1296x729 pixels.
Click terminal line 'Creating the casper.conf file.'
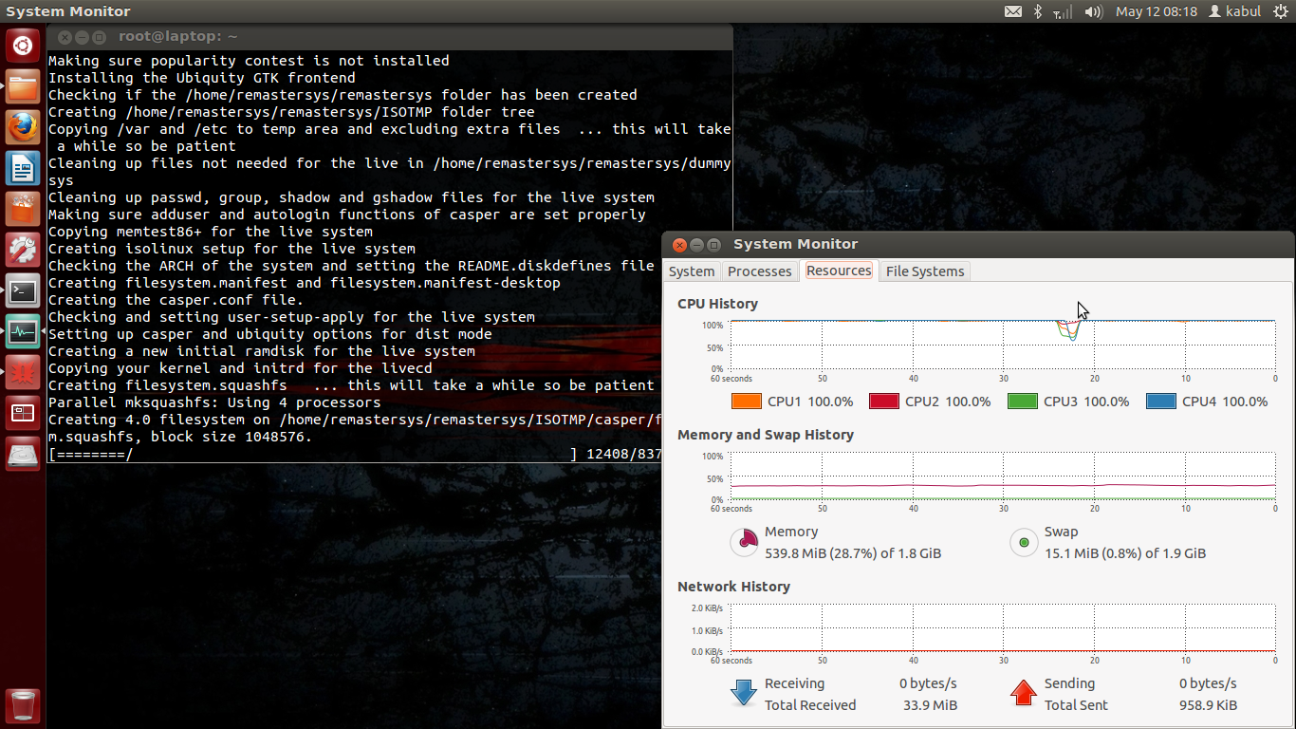(176, 300)
